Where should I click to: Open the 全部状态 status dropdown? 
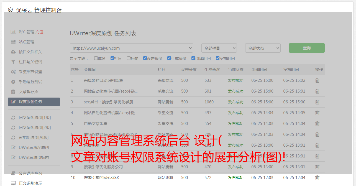(x=263, y=48)
